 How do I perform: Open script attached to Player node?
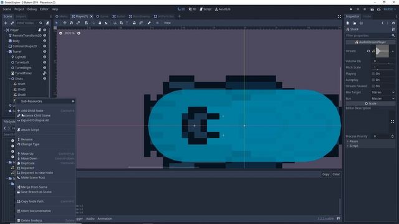(39, 30)
